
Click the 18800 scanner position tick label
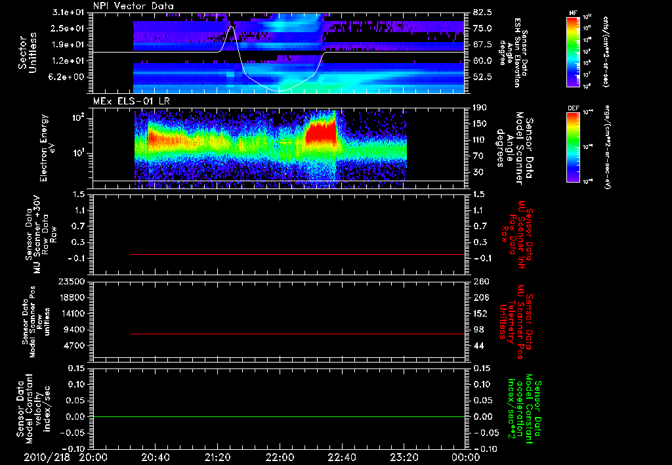tap(72, 298)
